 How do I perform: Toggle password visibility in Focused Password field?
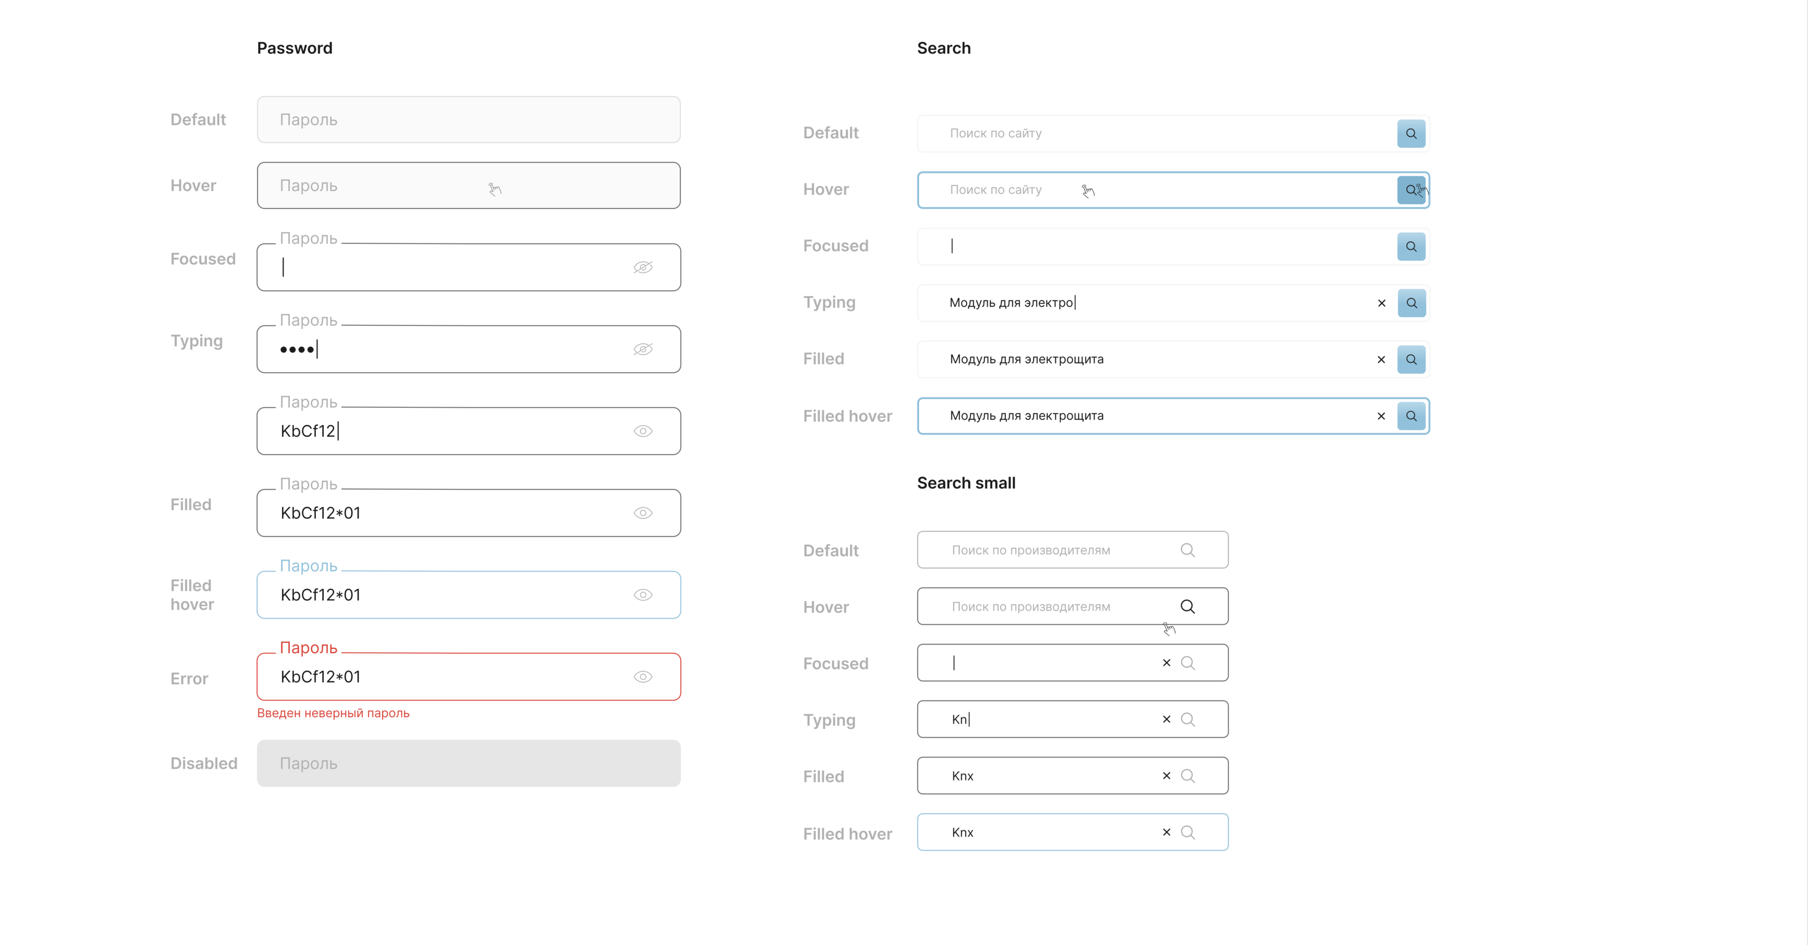(x=642, y=267)
